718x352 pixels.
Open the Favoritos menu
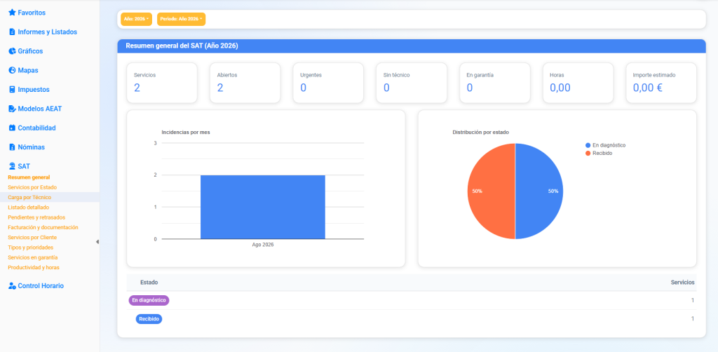(x=32, y=13)
